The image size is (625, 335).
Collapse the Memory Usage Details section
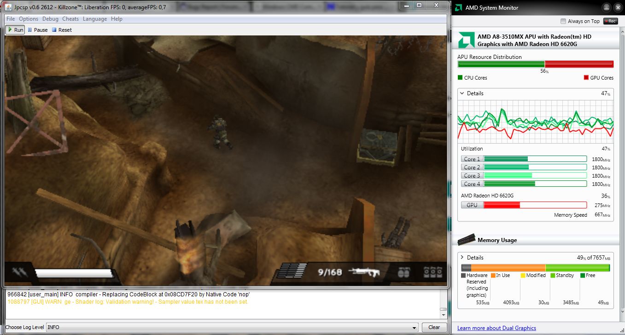(462, 258)
